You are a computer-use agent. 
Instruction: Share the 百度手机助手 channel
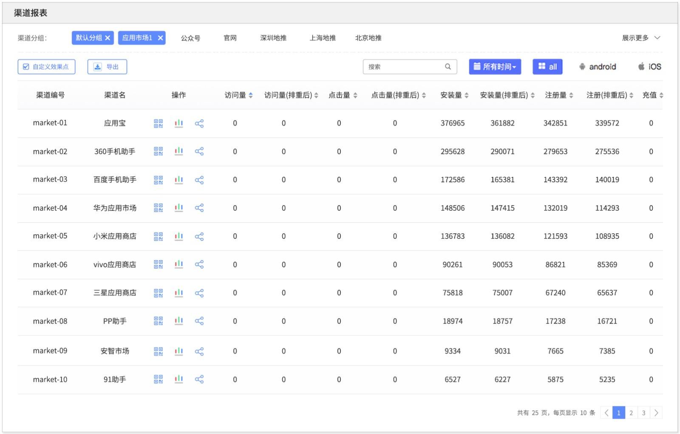199,180
